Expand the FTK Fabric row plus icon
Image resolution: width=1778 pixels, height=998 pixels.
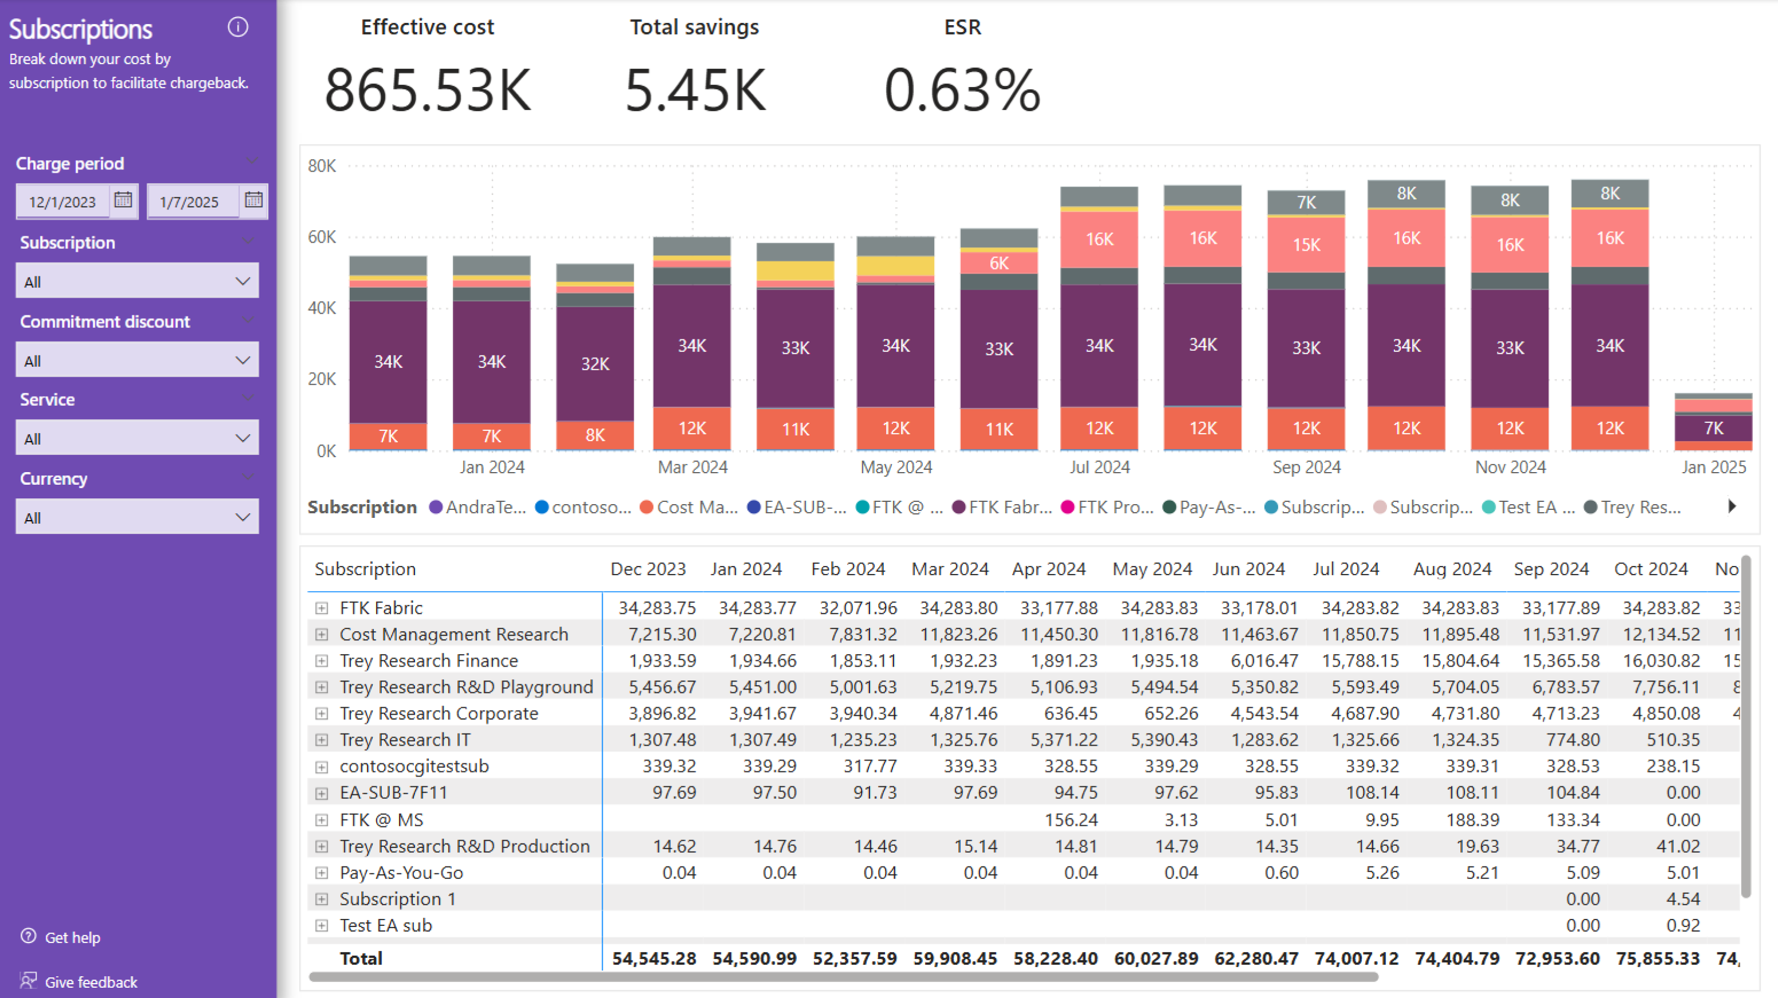pos(322,607)
